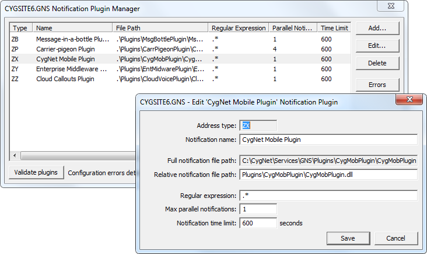Click the Max parallel notifications field

pyautogui.click(x=258, y=209)
